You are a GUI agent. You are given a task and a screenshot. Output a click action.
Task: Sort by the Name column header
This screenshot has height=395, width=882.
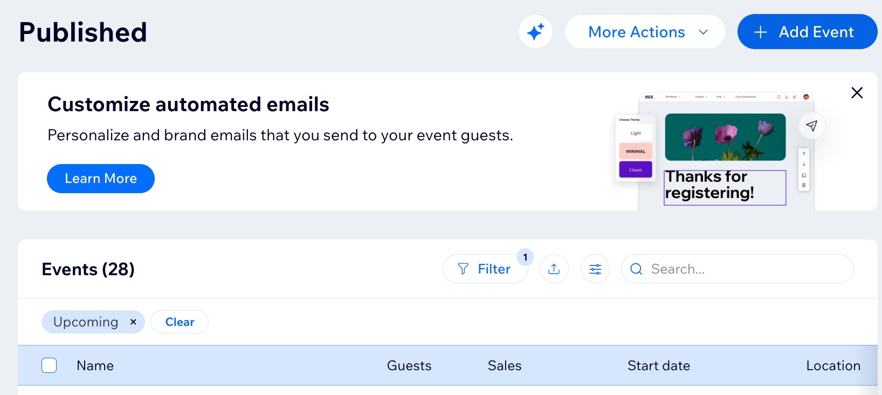(95, 366)
